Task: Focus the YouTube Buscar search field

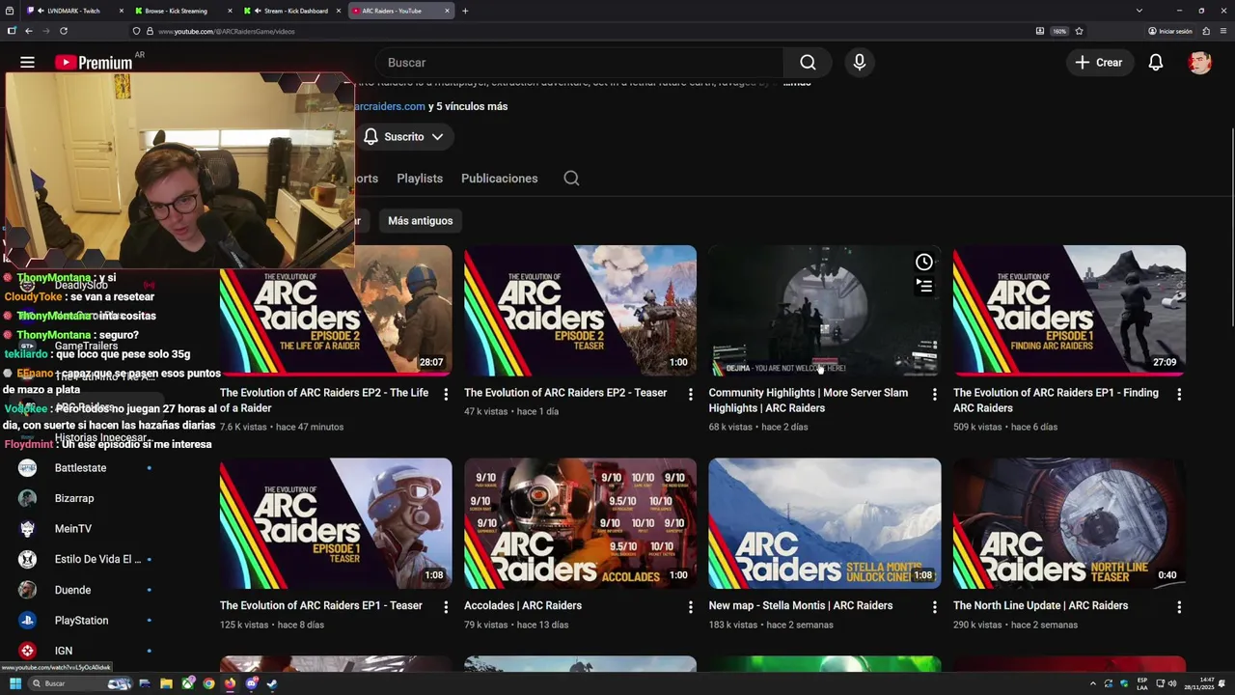Action: pyautogui.click(x=579, y=63)
